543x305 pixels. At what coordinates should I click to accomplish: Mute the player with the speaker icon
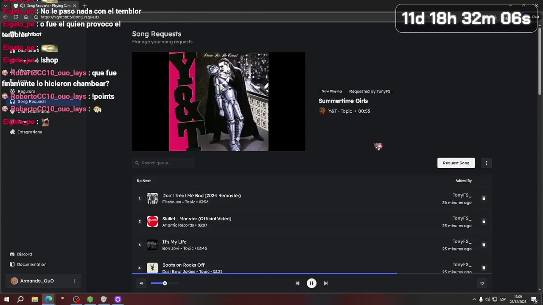(141, 283)
